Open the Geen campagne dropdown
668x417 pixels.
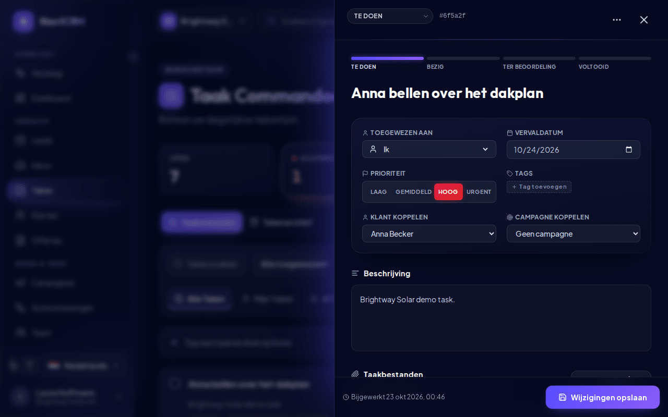coord(574,234)
